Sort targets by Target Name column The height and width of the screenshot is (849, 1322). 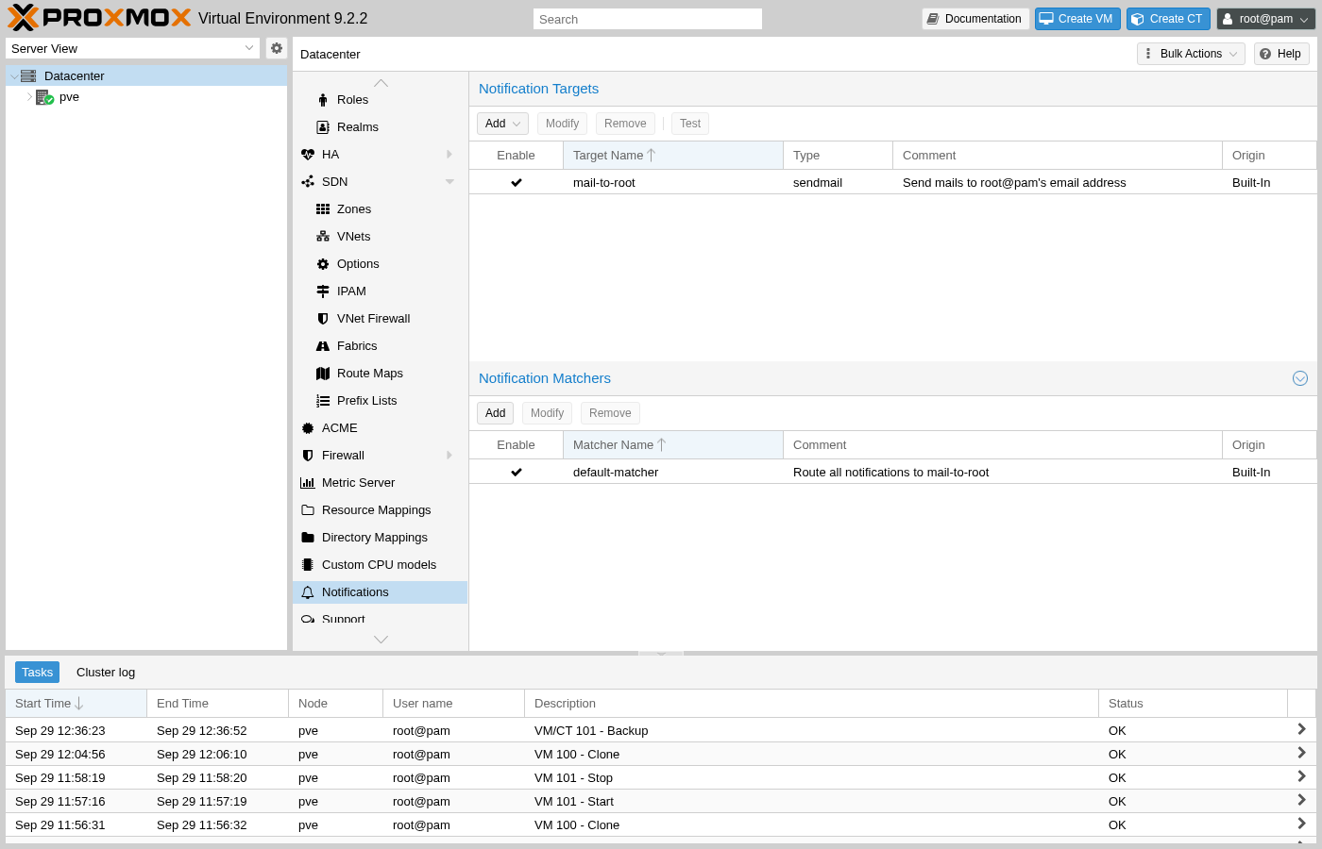[x=673, y=156]
